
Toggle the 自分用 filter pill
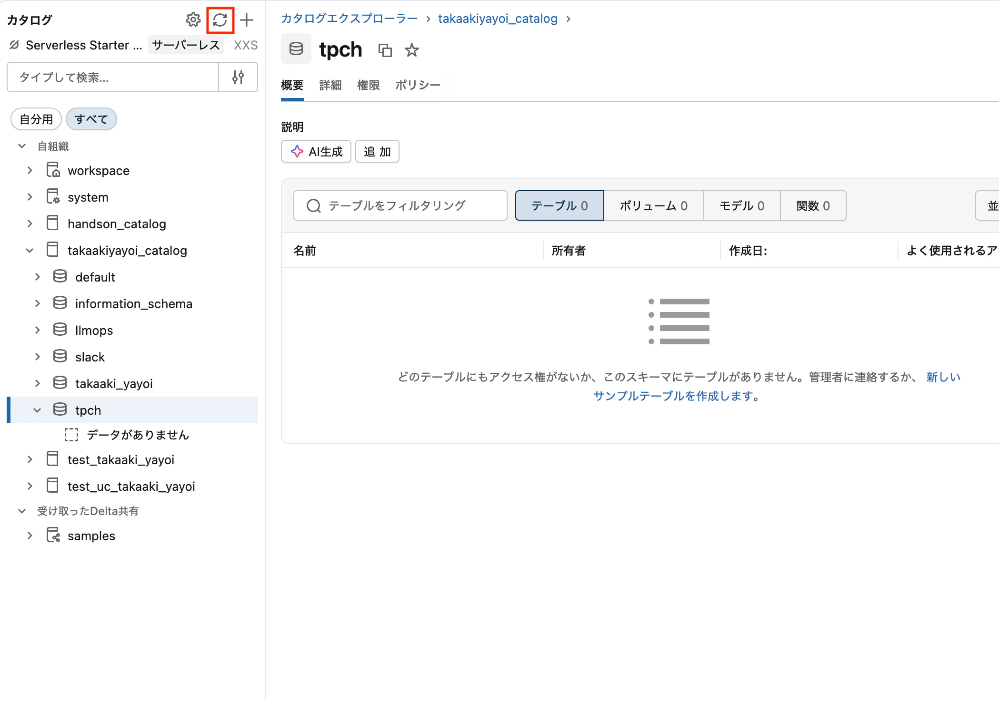coord(36,119)
